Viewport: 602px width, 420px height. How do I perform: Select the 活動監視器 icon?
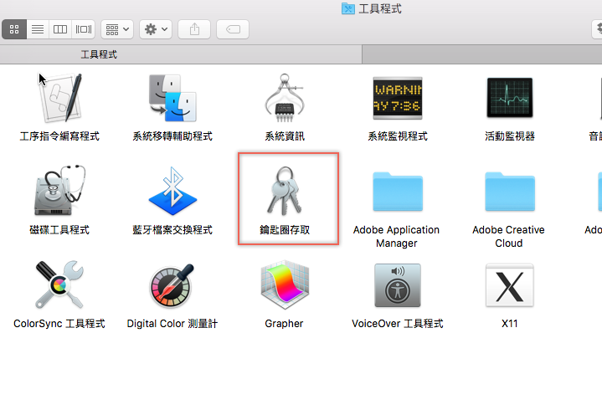(x=509, y=98)
